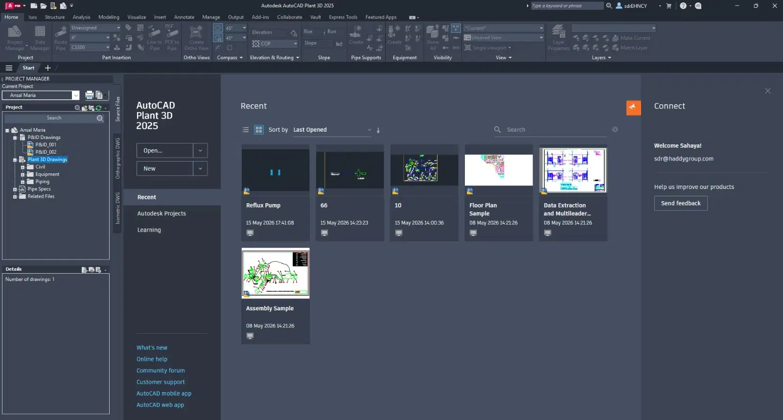Viewport: 783px width, 420px height.
Task: Open the CS300 spec dropdown
Action: [90, 47]
